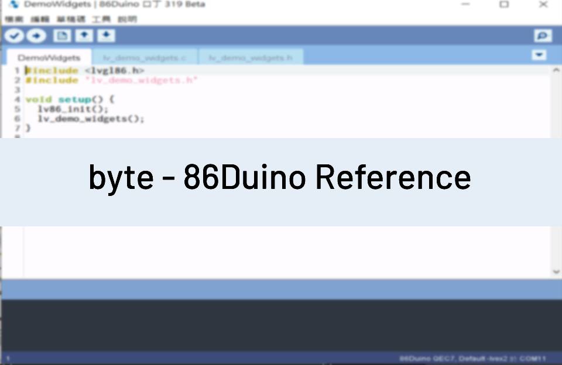Open the fourth menu bar item
Screen dimensions: 562x365
tap(101, 19)
